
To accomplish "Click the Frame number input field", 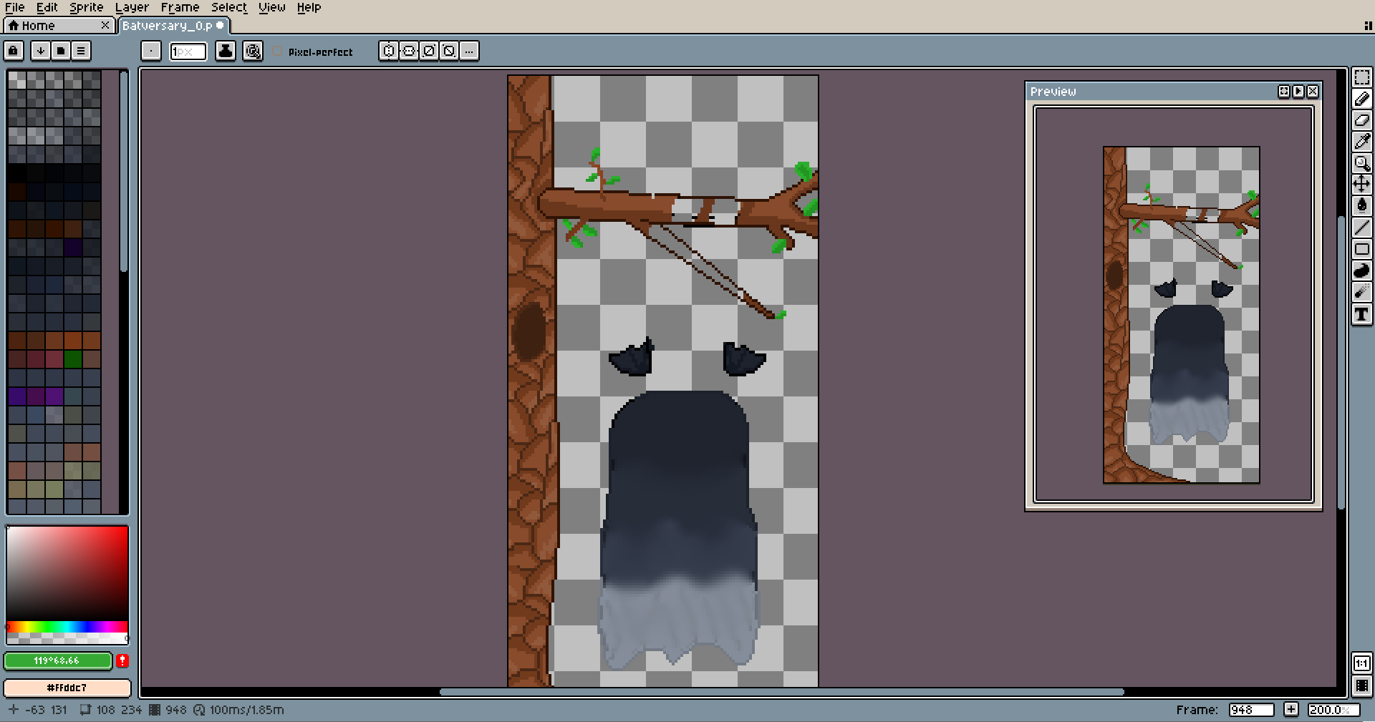I will coord(1250,710).
